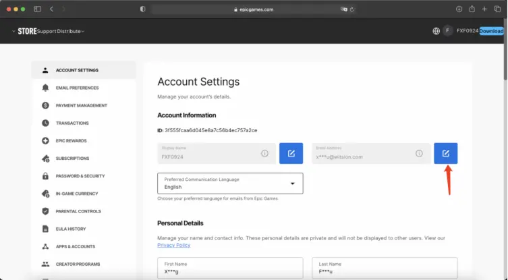Toggle the Safari sidebar button

pos(38,9)
